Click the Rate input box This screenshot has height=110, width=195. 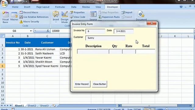[129, 51]
